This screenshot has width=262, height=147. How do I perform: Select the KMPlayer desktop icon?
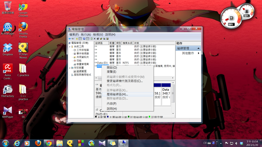(8, 112)
